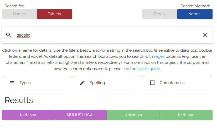This screenshot has height=130, width=217.
Task: Click the Results heading
Action: click(x=19, y=100)
